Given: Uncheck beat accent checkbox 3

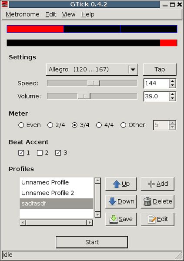Looking at the screenshot, I should tap(58, 153).
